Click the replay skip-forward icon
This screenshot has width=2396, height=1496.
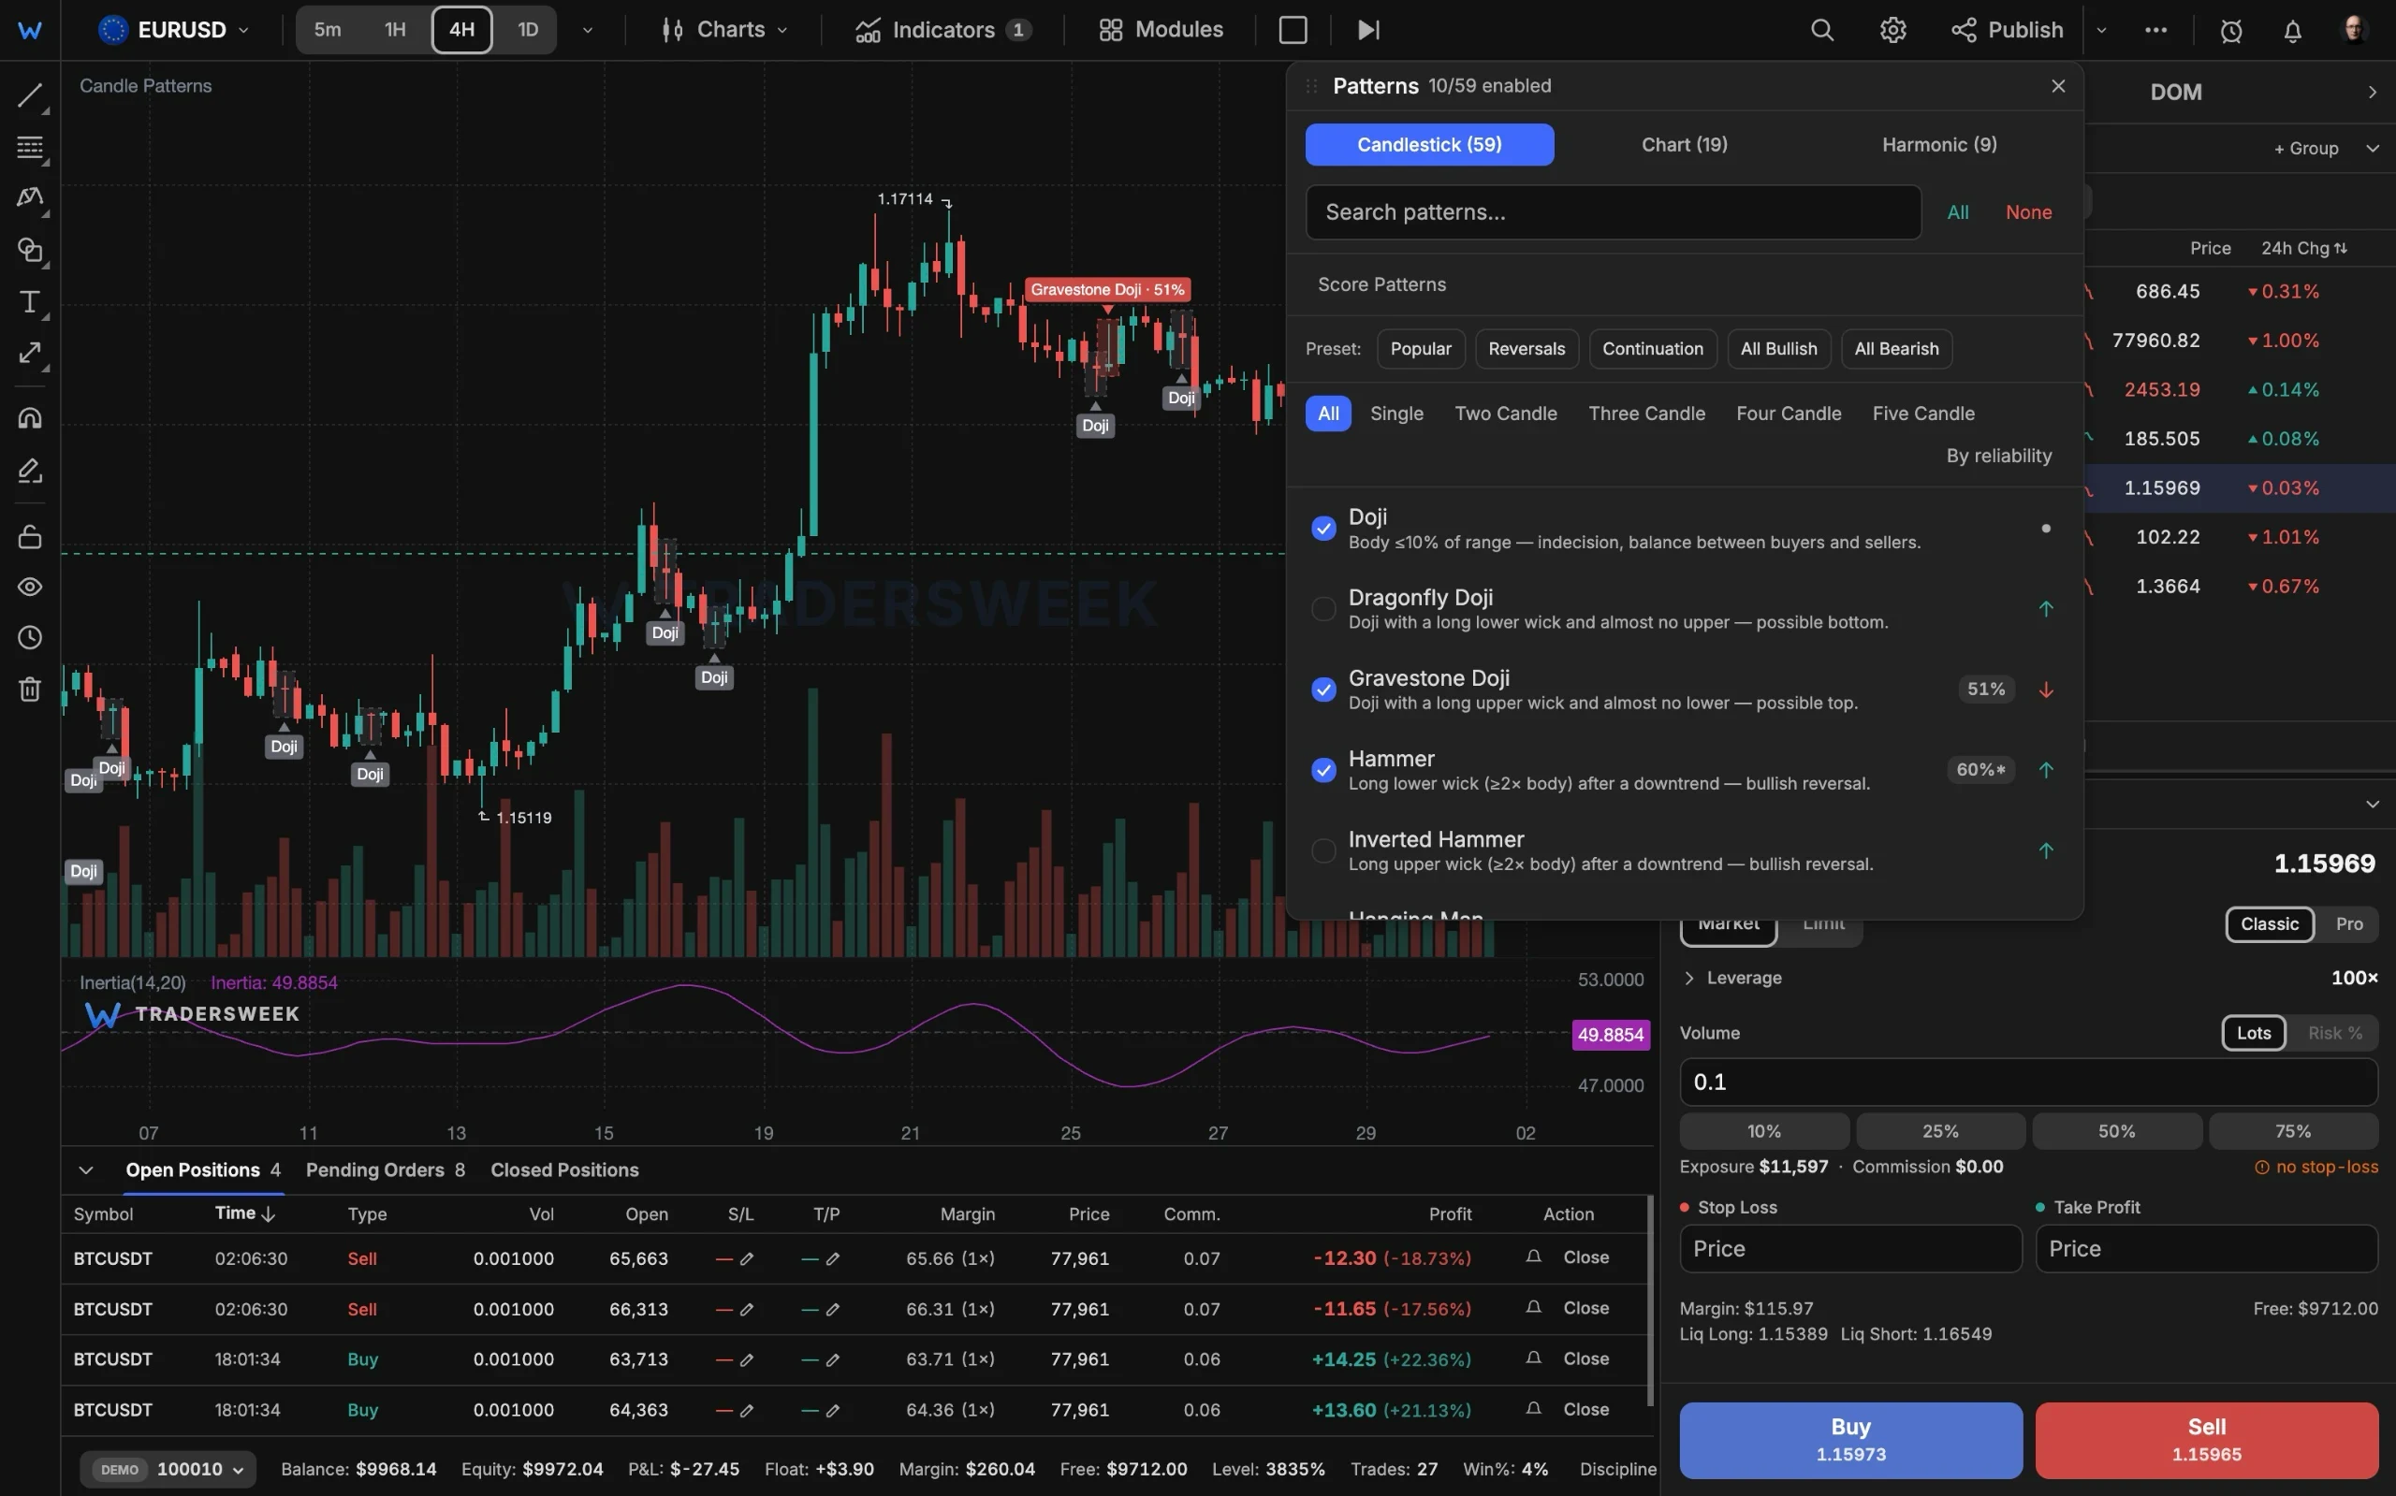[1367, 30]
